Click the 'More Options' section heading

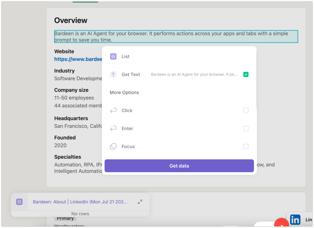tap(124, 93)
